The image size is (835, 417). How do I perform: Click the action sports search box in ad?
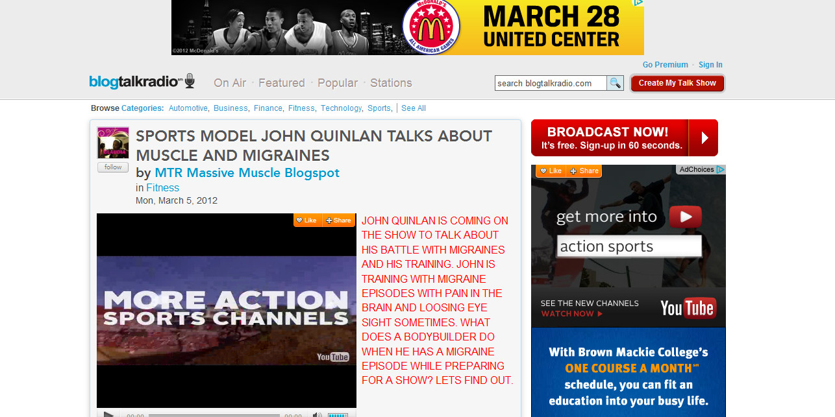click(x=629, y=246)
